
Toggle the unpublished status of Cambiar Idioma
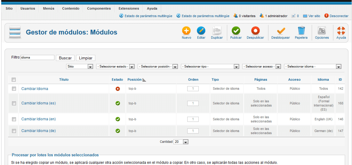(118, 89)
